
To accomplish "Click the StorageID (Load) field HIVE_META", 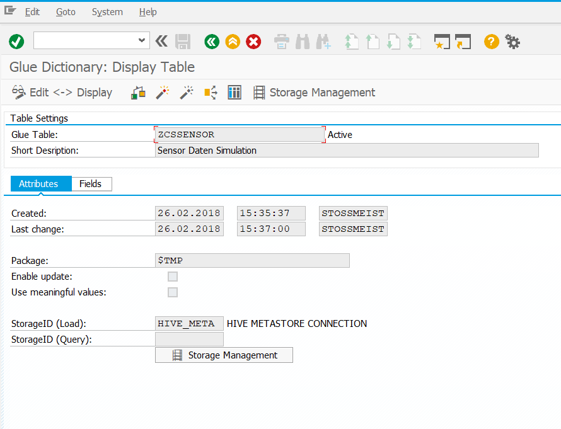I will pos(189,323).
